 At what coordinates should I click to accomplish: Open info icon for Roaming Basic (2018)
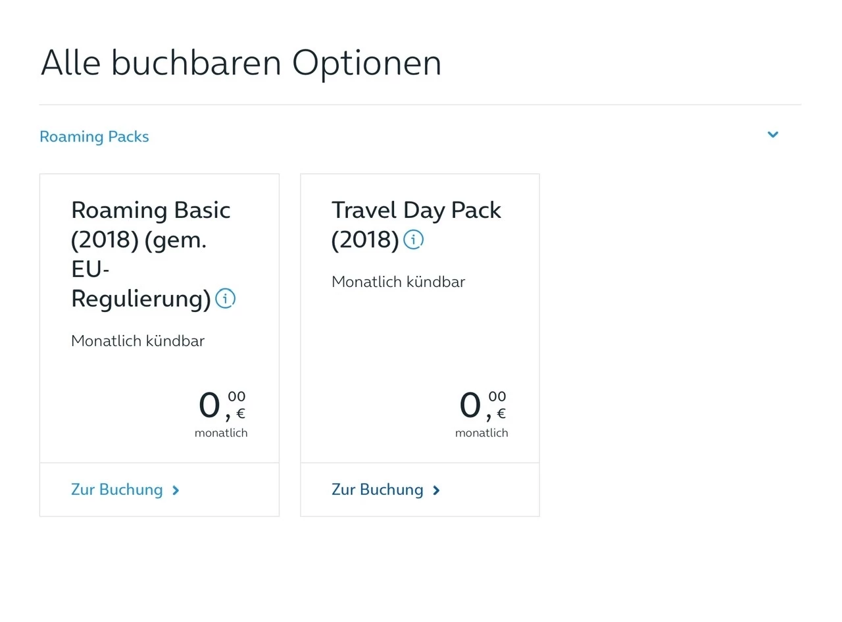[x=225, y=299]
